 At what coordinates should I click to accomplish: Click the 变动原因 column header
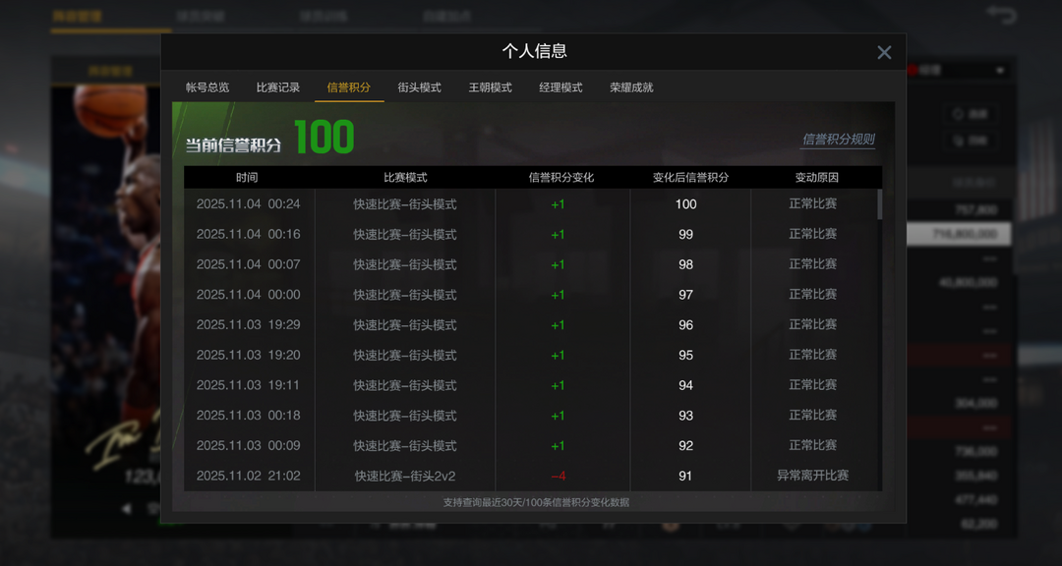click(817, 178)
